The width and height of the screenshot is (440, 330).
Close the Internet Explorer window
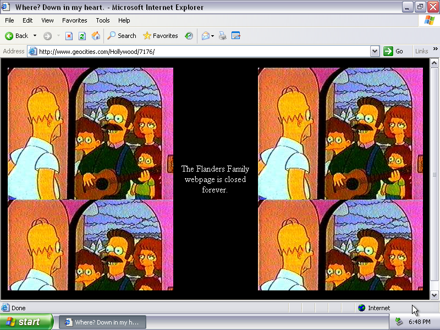point(433,7)
